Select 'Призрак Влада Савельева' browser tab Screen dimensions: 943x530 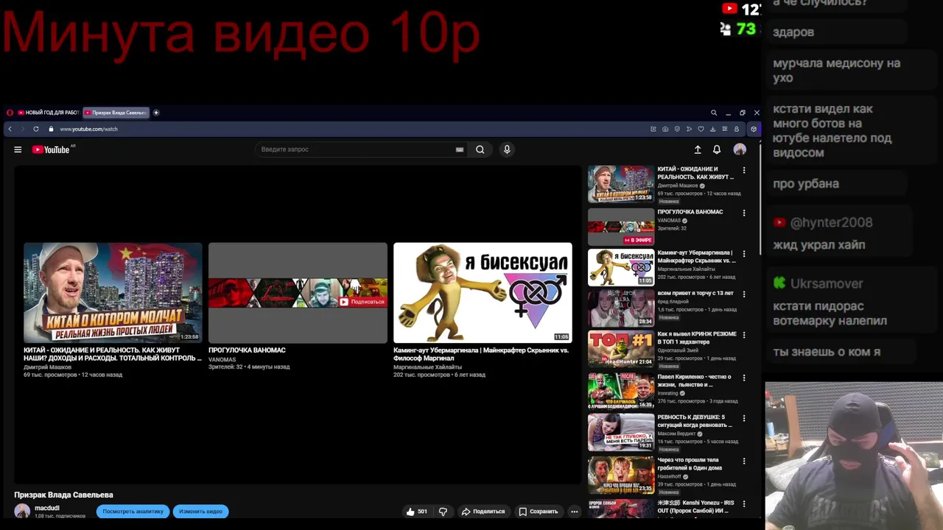pos(116,113)
